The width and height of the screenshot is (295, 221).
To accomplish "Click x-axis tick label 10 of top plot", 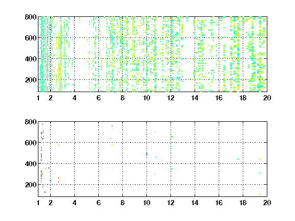I will [x=146, y=98].
